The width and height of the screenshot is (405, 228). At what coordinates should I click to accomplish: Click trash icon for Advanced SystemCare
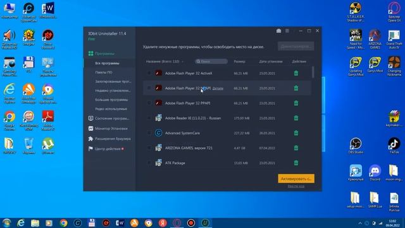coord(296,133)
